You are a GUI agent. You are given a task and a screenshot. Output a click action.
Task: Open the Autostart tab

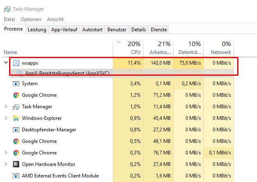[92, 30]
